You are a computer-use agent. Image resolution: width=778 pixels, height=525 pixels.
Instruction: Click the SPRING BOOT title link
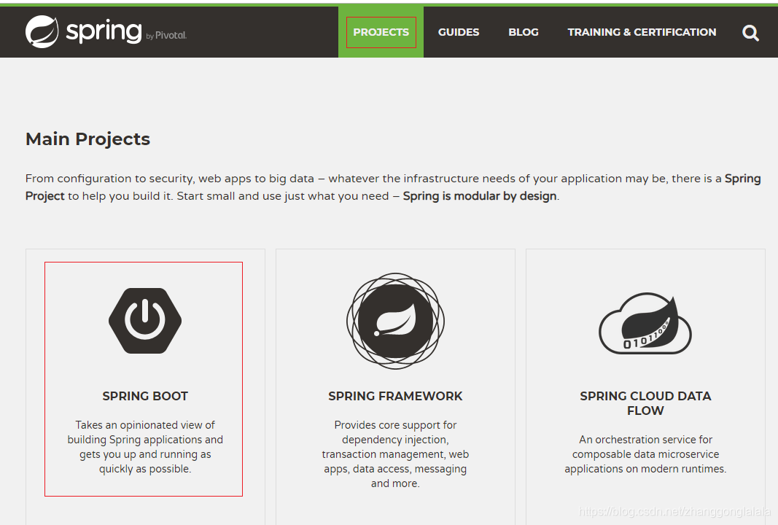[145, 396]
